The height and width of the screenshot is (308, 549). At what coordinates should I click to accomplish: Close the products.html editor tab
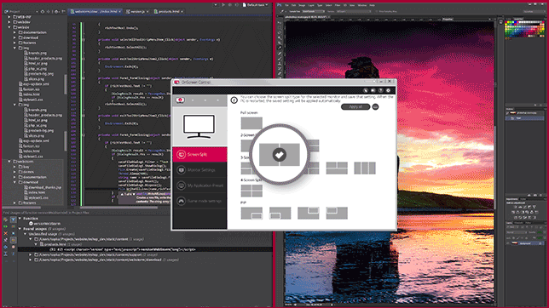coord(182,12)
